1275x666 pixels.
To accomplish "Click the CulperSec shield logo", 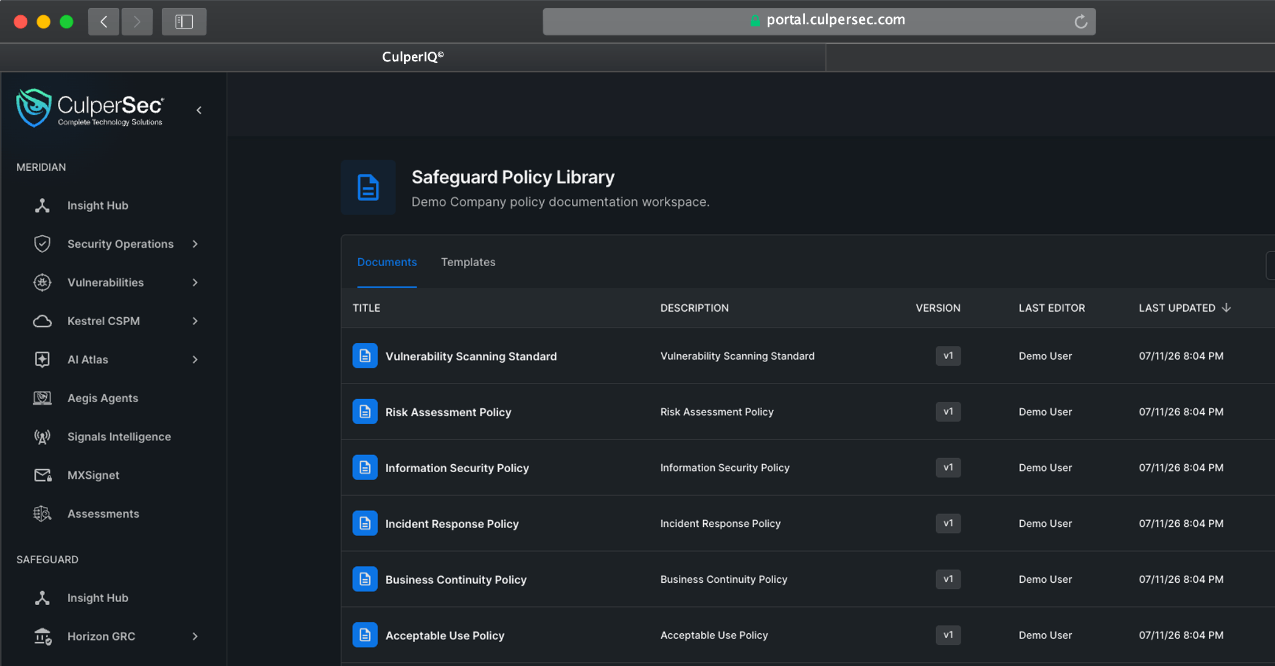I will (x=33, y=108).
